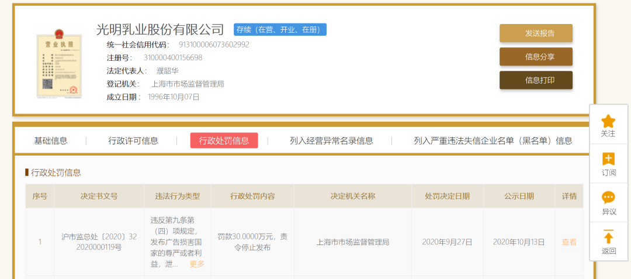Open the business license thumbnail image
The height and width of the screenshot is (279, 631).
click(59, 64)
